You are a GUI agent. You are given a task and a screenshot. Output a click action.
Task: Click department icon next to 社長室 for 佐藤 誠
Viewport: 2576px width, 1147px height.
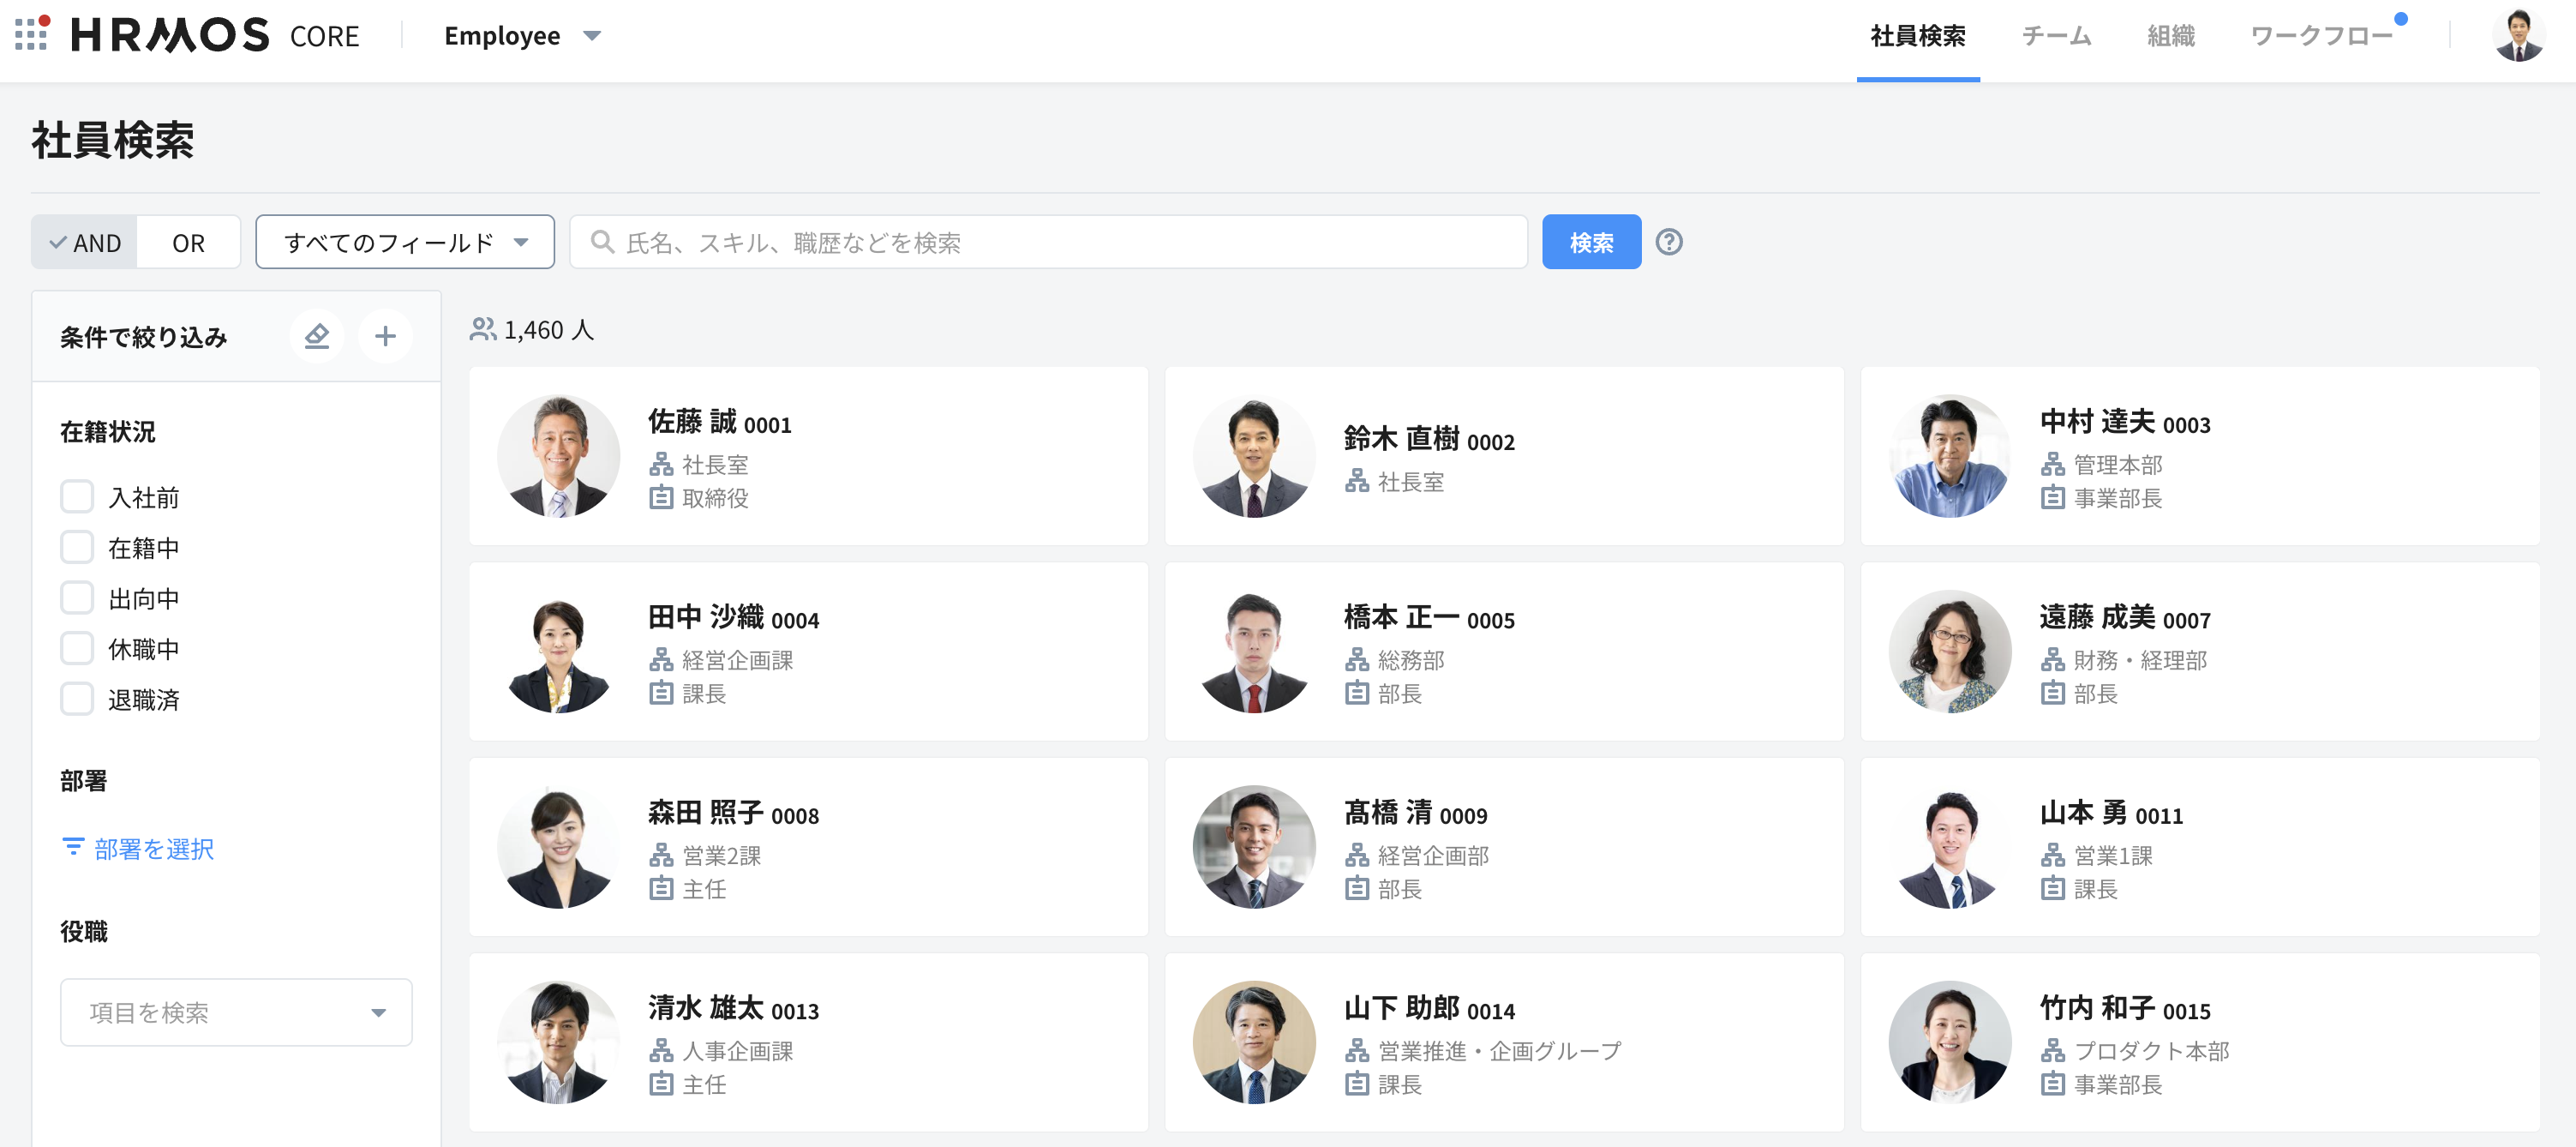coord(661,464)
